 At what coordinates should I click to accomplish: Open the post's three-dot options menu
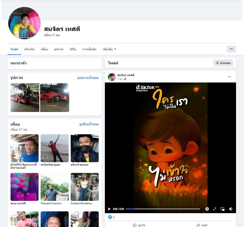click(x=229, y=77)
